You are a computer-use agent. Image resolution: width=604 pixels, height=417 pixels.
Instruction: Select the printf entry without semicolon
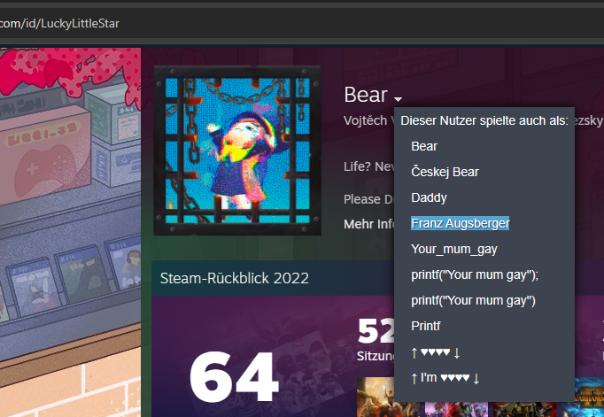click(473, 300)
